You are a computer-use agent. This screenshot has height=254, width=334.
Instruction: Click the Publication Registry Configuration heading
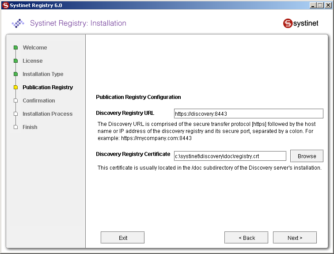click(138, 97)
